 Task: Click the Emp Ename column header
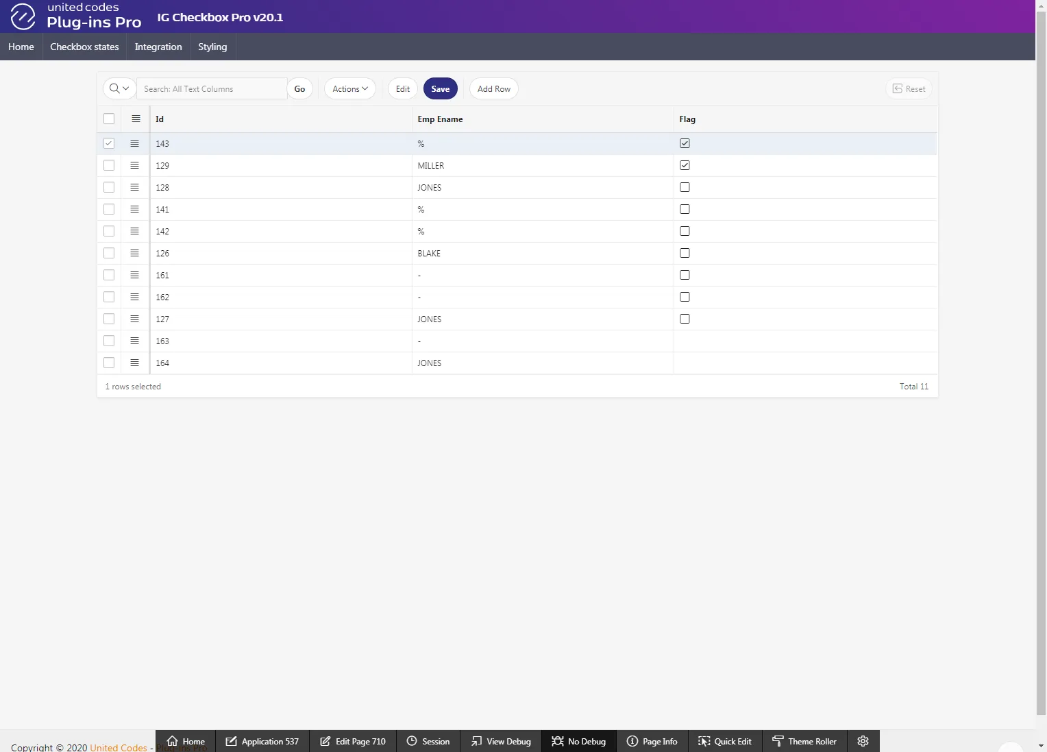click(x=440, y=119)
